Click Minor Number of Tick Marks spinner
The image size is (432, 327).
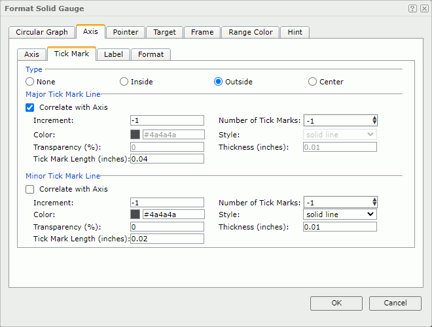340,202
